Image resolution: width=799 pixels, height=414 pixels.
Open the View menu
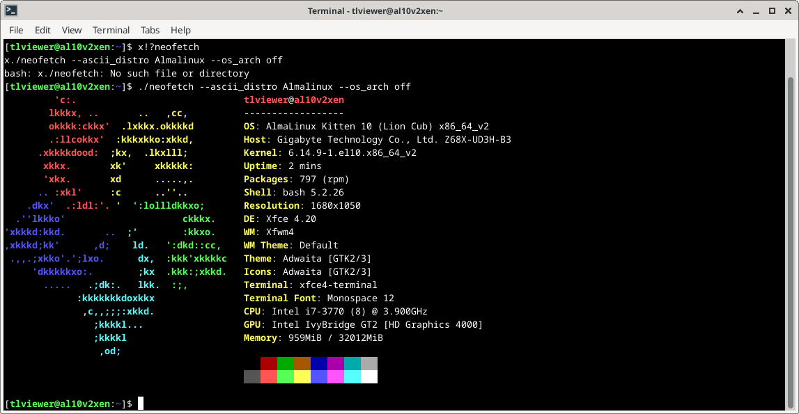tap(71, 30)
